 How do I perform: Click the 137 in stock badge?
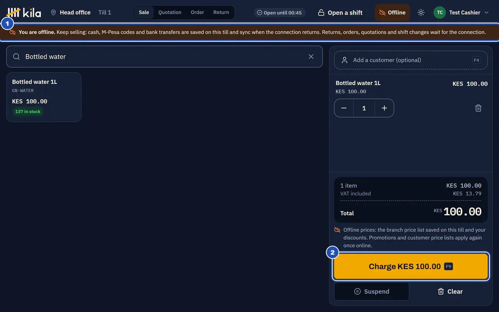coord(28,112)
